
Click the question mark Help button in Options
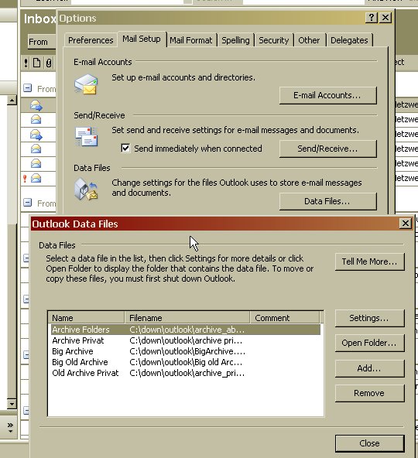(372, 18)
